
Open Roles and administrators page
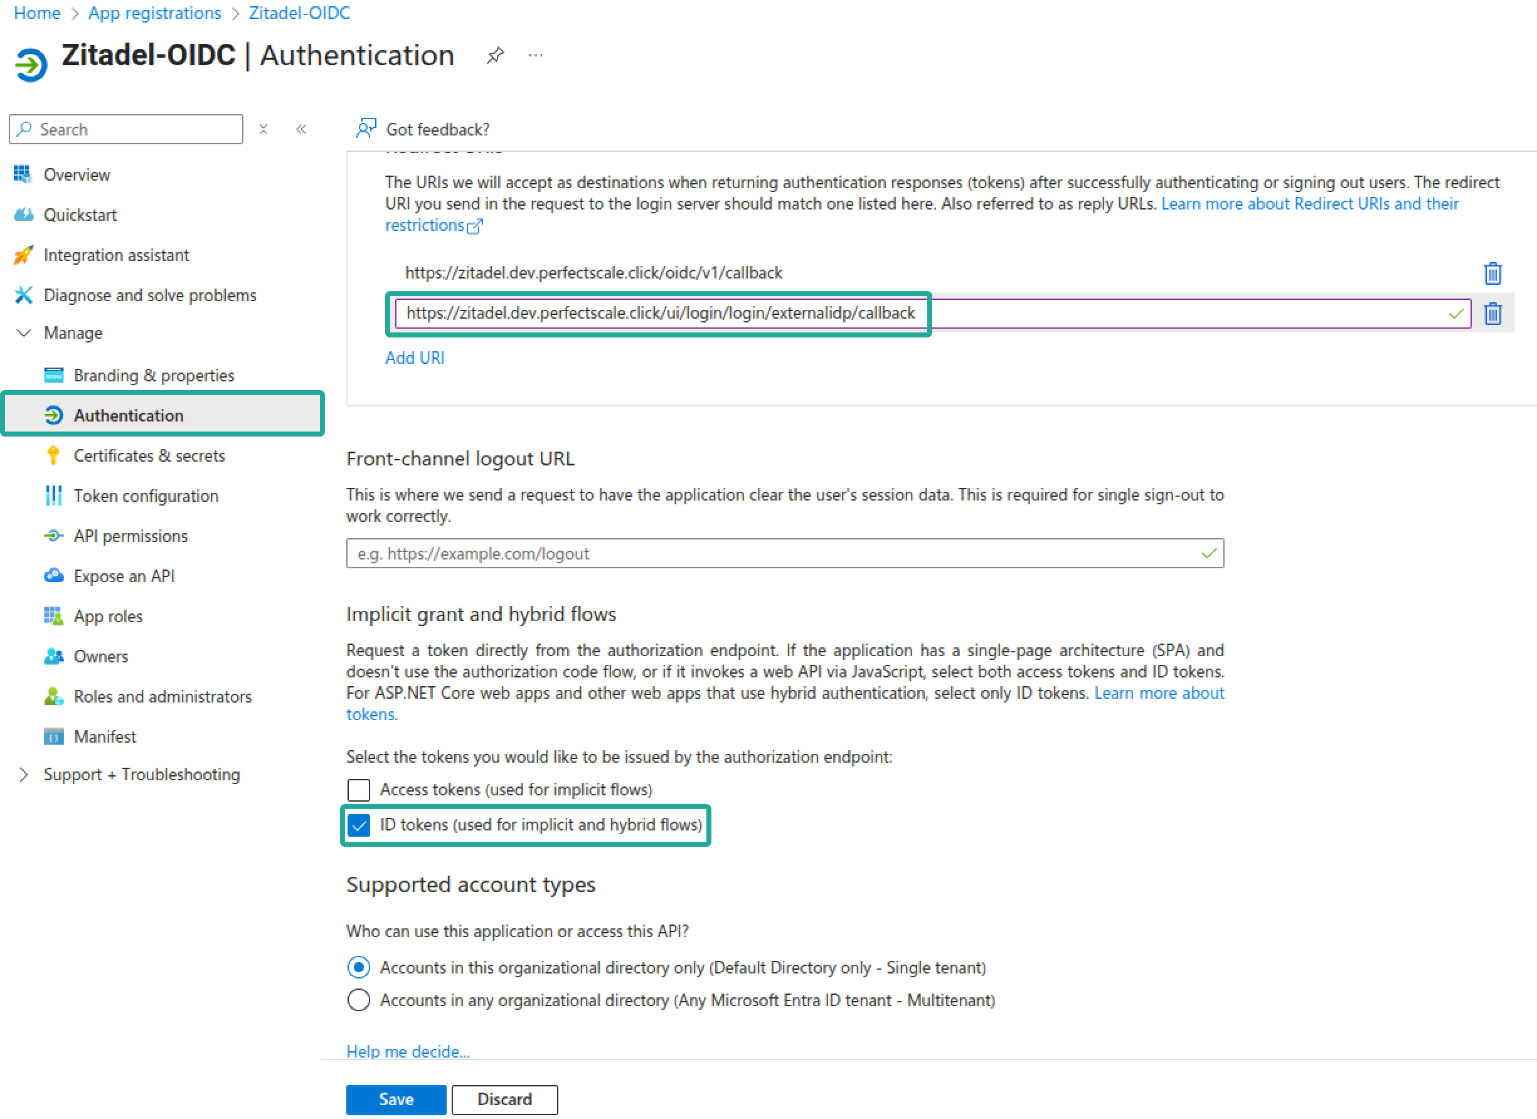162,696
